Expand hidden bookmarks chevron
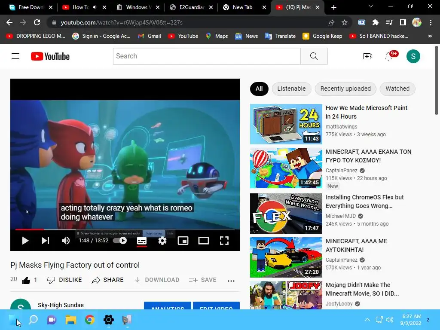The width and height of the screenshot is (440, 330). click(430, 36)
